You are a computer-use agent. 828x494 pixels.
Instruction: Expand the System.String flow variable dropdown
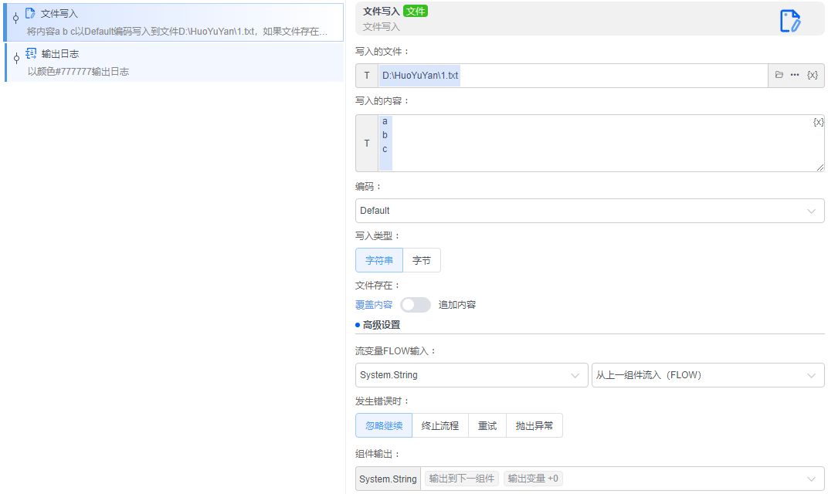point(471,375)
